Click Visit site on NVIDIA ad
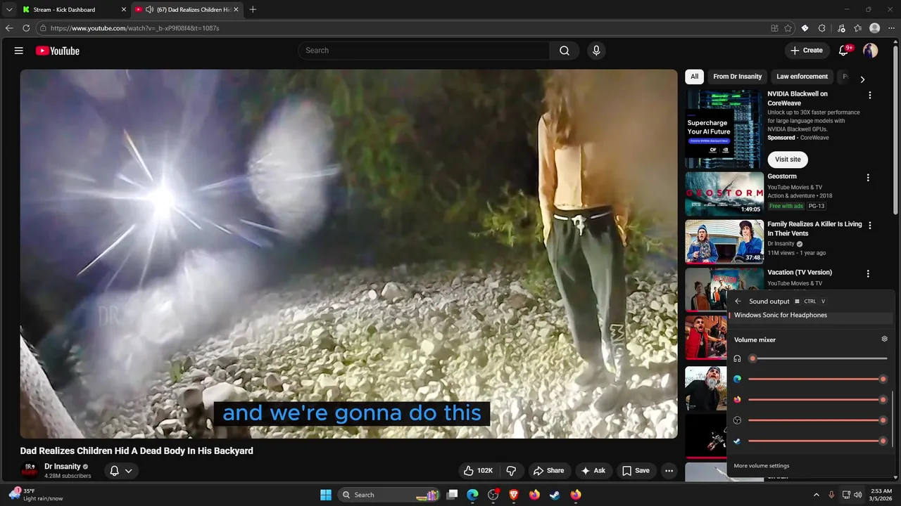Screen dimensions: 901x506 pyautogui.click(x=788, y=160)
